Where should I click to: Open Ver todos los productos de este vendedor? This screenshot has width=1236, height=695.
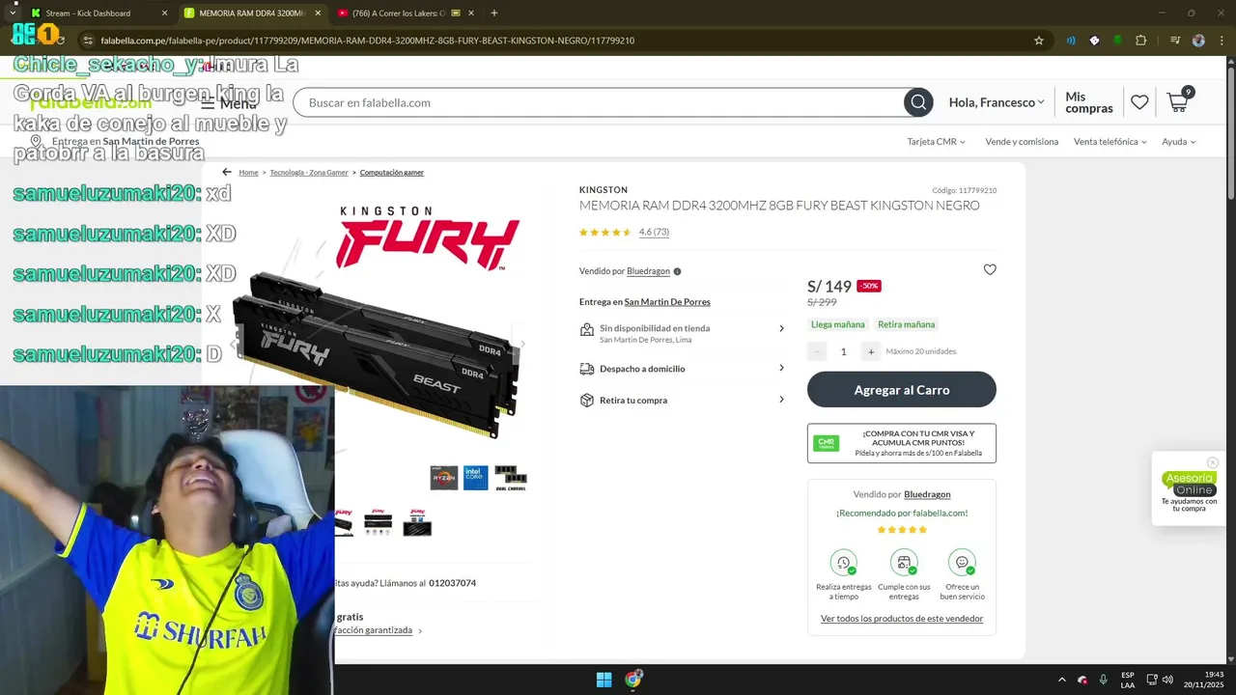(x=902, y=619)
